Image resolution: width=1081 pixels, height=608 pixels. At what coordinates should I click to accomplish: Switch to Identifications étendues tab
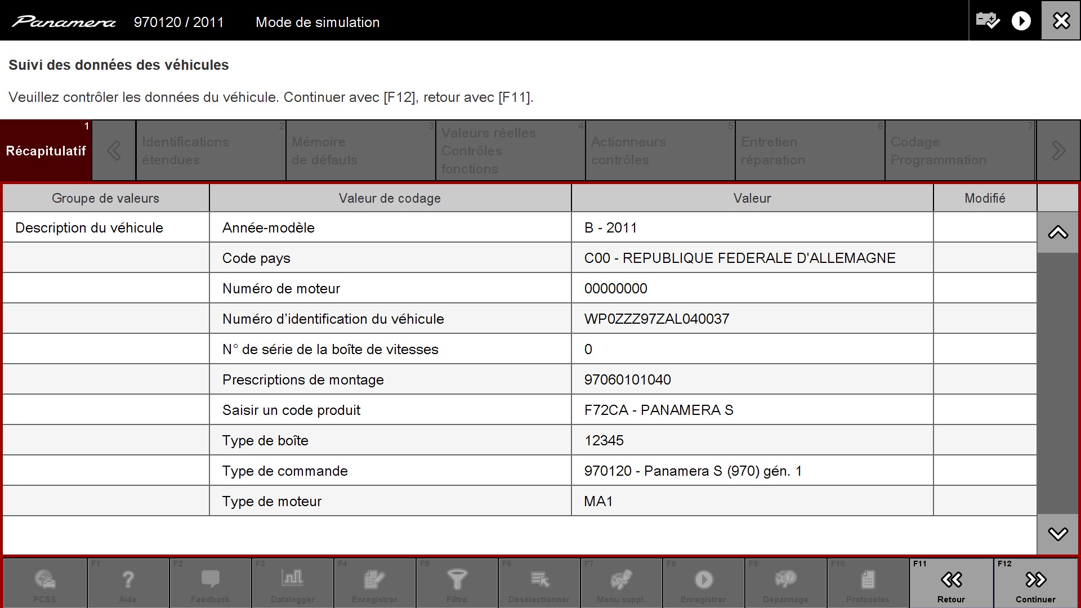211,150
